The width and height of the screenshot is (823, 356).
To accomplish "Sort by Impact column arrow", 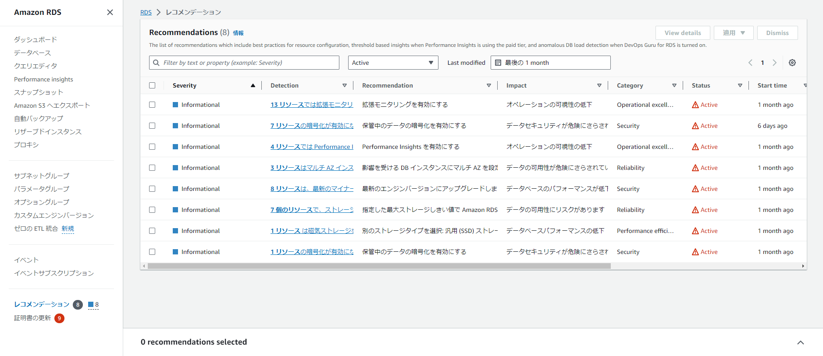I will [x=599, y=85].
